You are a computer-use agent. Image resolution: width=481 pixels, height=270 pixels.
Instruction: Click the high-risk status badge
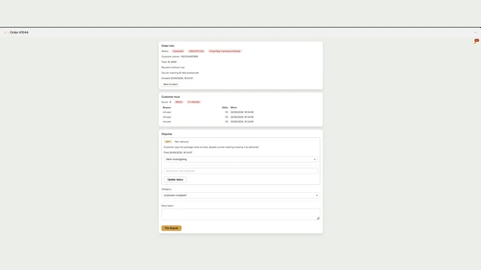coord(197,51)
